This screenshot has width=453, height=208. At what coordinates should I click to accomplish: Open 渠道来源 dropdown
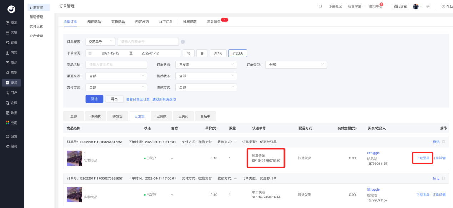[x=116, y=76]
